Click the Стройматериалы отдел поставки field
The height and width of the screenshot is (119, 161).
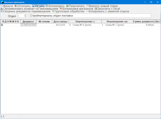(x=90, y=16)
